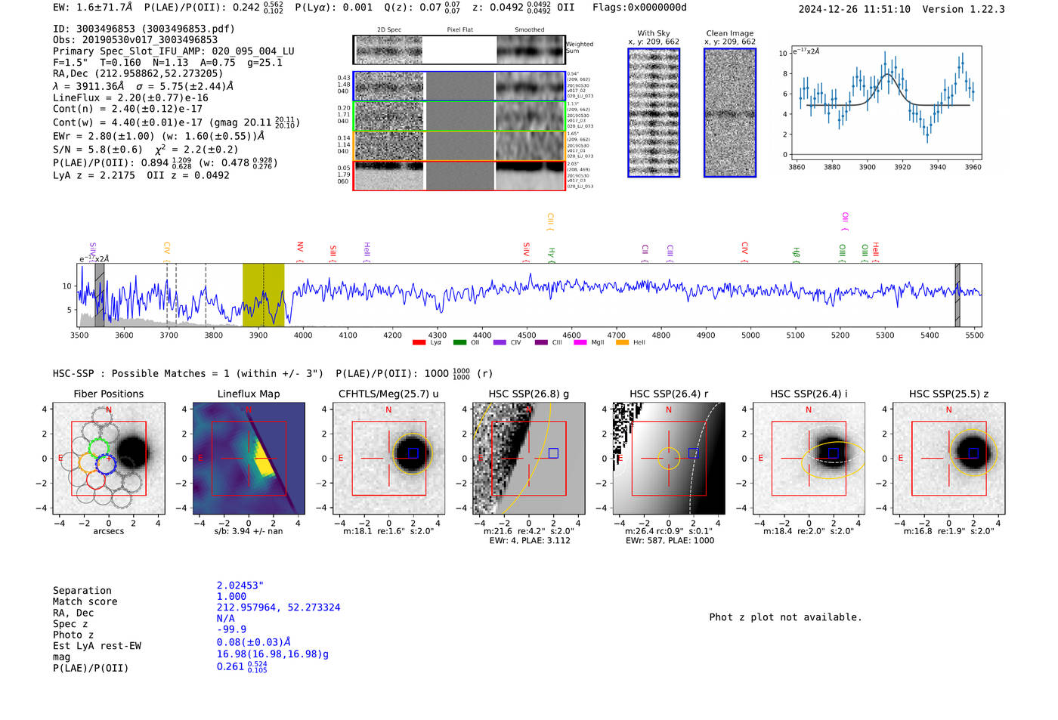
Task: Click the yellow highlighted region in spectrum
Action: [x=263, y=295]
